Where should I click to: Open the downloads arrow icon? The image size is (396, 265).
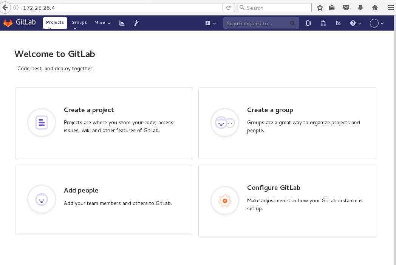pyautogui.click(x=360, y=8)
